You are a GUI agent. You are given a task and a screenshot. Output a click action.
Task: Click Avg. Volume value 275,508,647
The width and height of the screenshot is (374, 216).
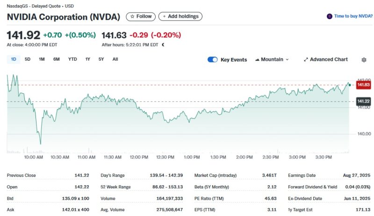pos(170,210)
